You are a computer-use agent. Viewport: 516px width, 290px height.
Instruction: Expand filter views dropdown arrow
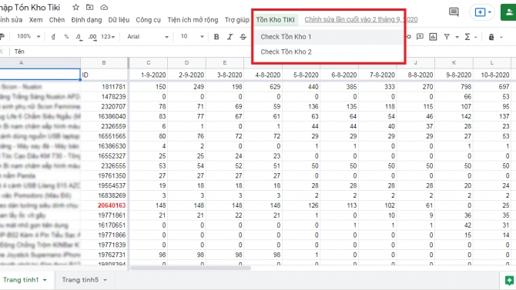[x=457, y=37]
